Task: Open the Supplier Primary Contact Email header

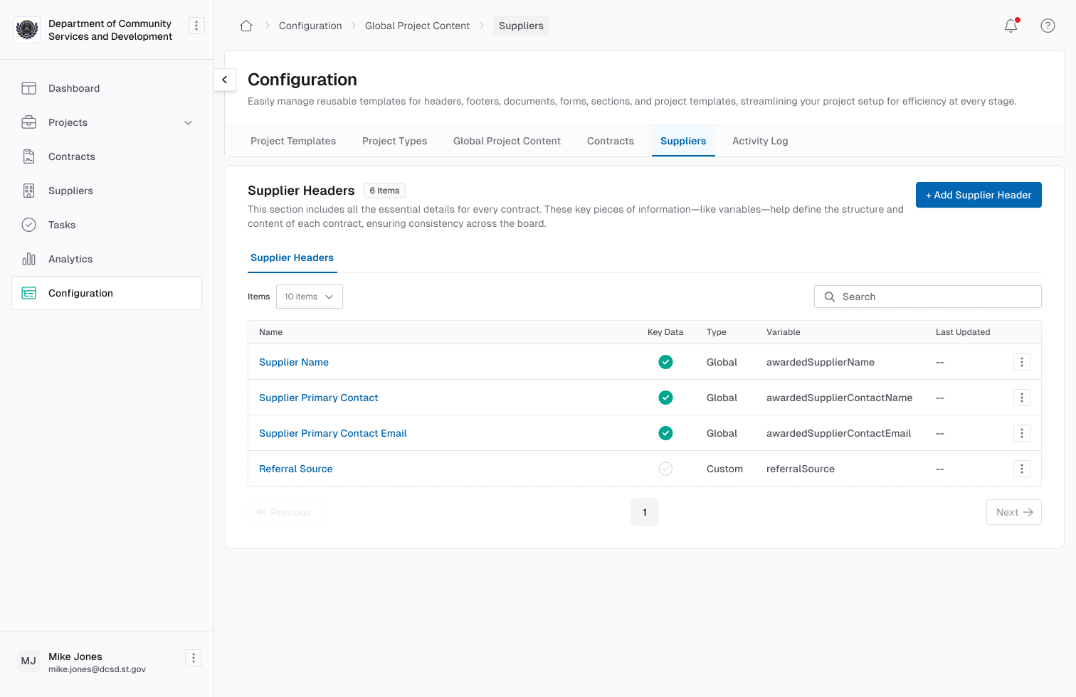Action: [332, 433]
